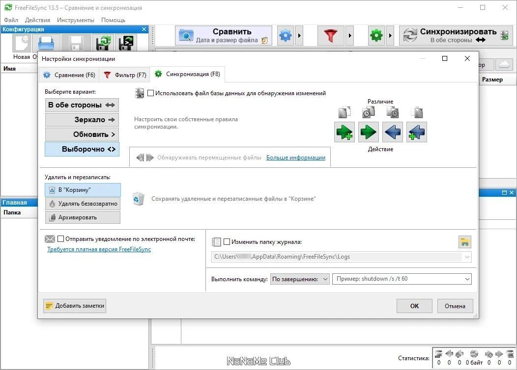Viewport: 517px width, 370px height.
Task: Open the Help menu
Action: 113,20
